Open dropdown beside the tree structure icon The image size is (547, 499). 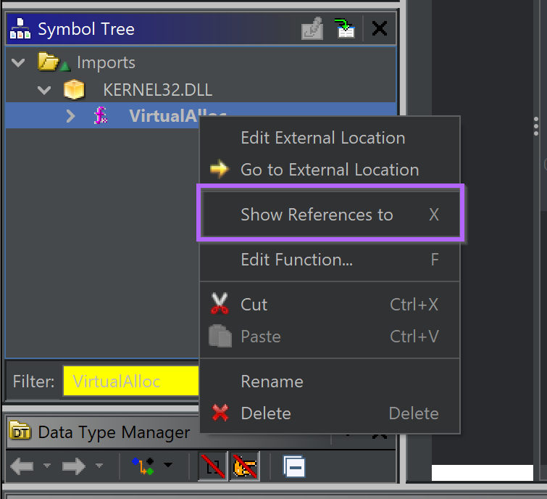click(168, 465)
